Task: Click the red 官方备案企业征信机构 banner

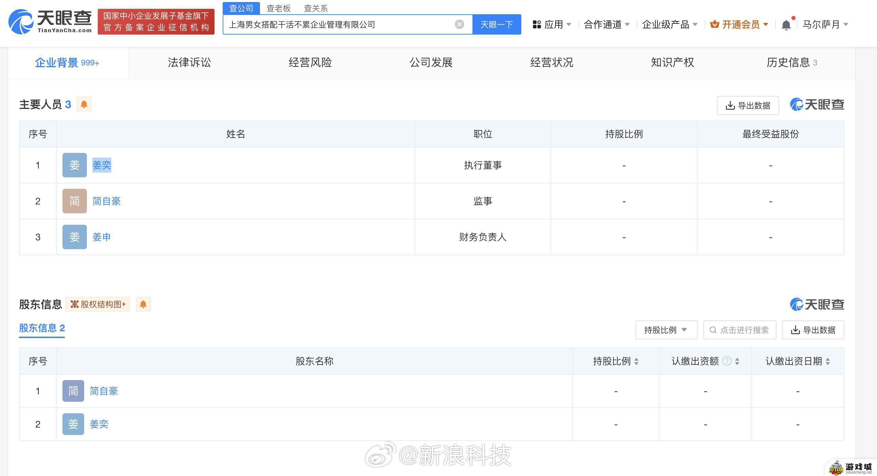Action: pos(156,21)
